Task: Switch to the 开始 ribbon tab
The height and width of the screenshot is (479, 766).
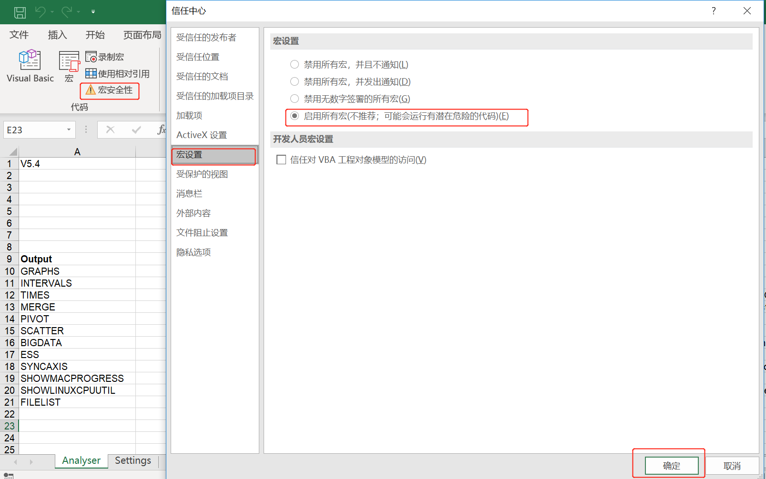Action: pyautogui.click(x=95, y=35)
